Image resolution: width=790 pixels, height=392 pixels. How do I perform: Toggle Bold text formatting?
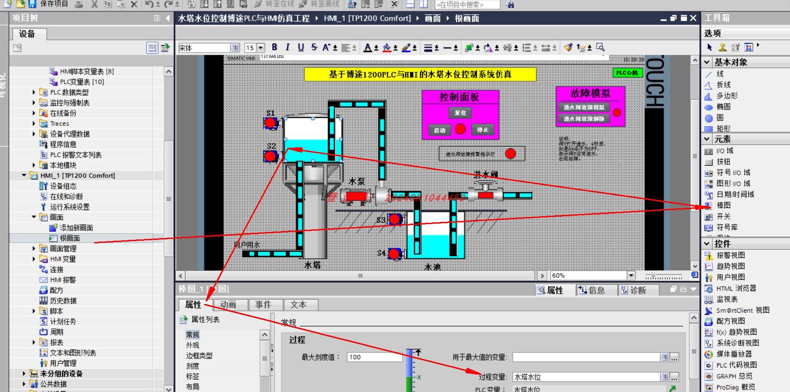click(x=274, y=47)
